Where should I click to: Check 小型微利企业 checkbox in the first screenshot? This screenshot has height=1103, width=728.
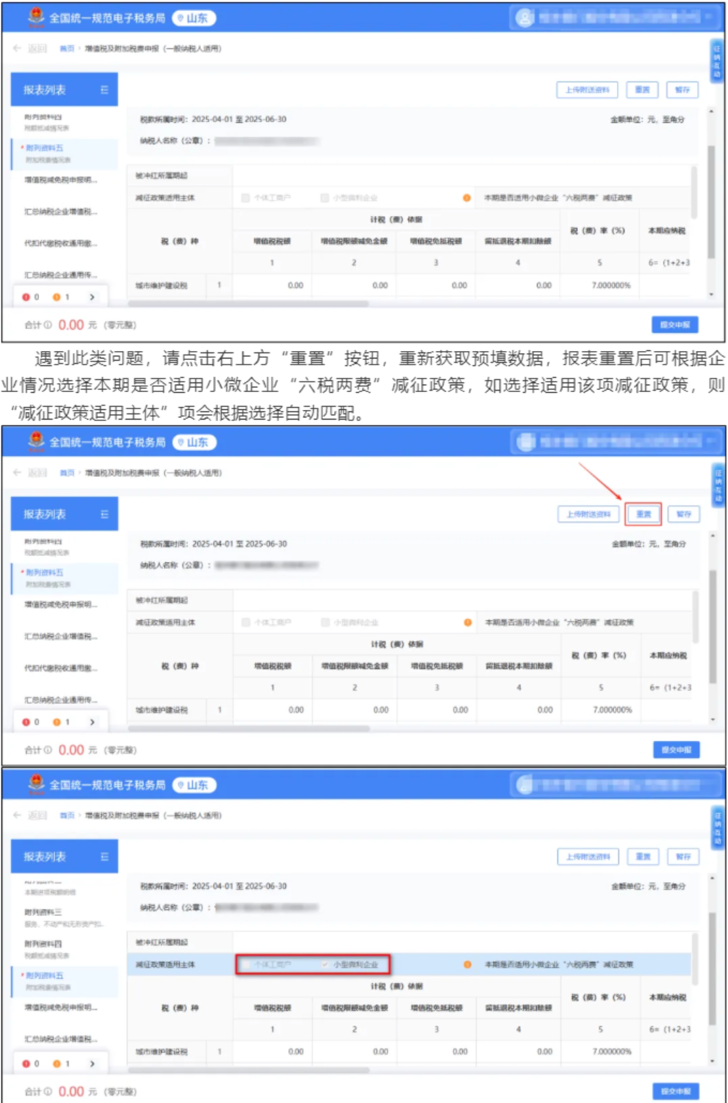point(325,198)
